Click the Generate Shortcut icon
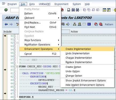The width and height of the screenshot is (116, 100). pos(109,10)
